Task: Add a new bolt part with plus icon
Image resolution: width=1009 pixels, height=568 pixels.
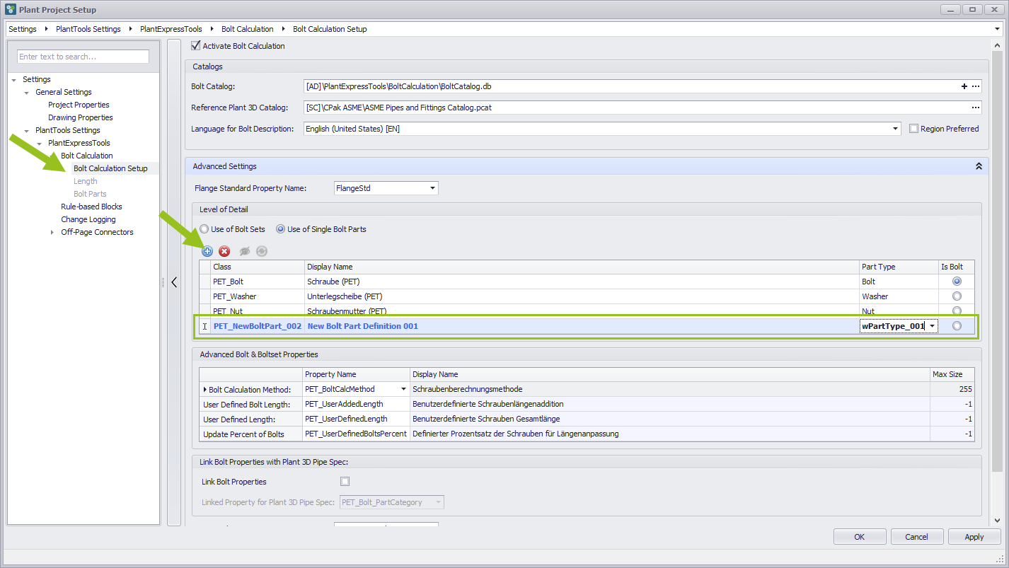Action: tap(207, 251)
